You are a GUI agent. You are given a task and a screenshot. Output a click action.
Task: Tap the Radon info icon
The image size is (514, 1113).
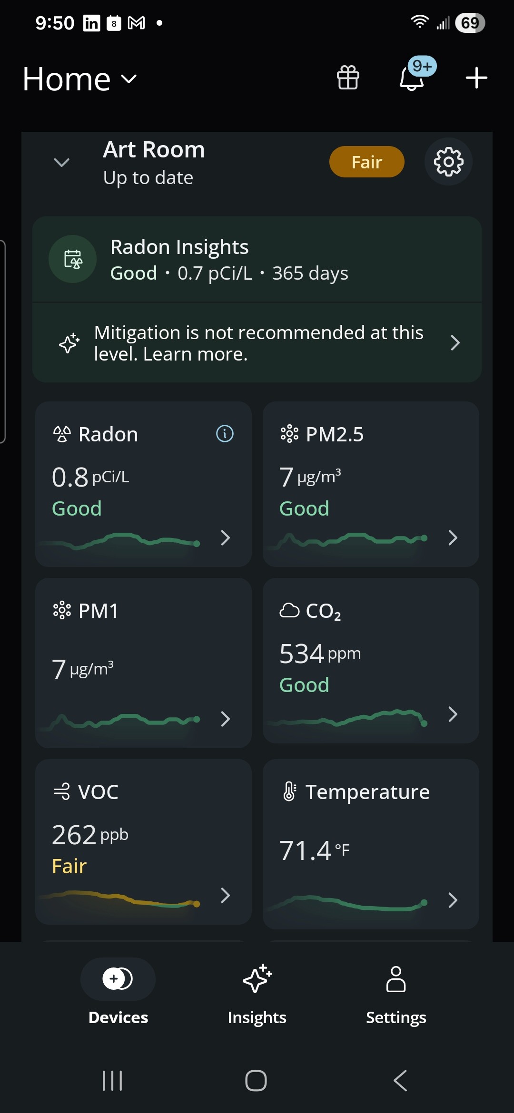tap(225, 434)
